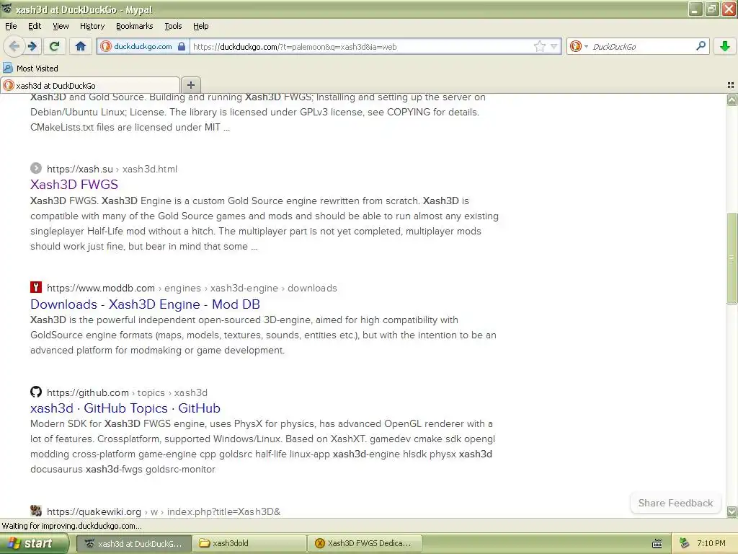Open the Edit menu
This screenshot has width=738, height=554.
(x=35, y=26)
